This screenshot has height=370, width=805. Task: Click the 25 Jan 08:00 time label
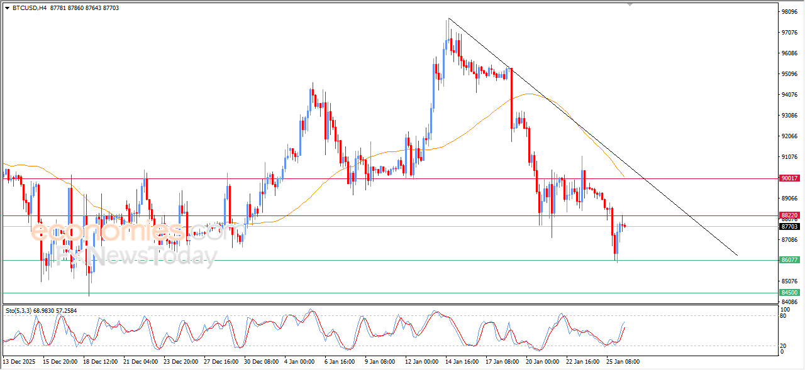click(623, 362)
